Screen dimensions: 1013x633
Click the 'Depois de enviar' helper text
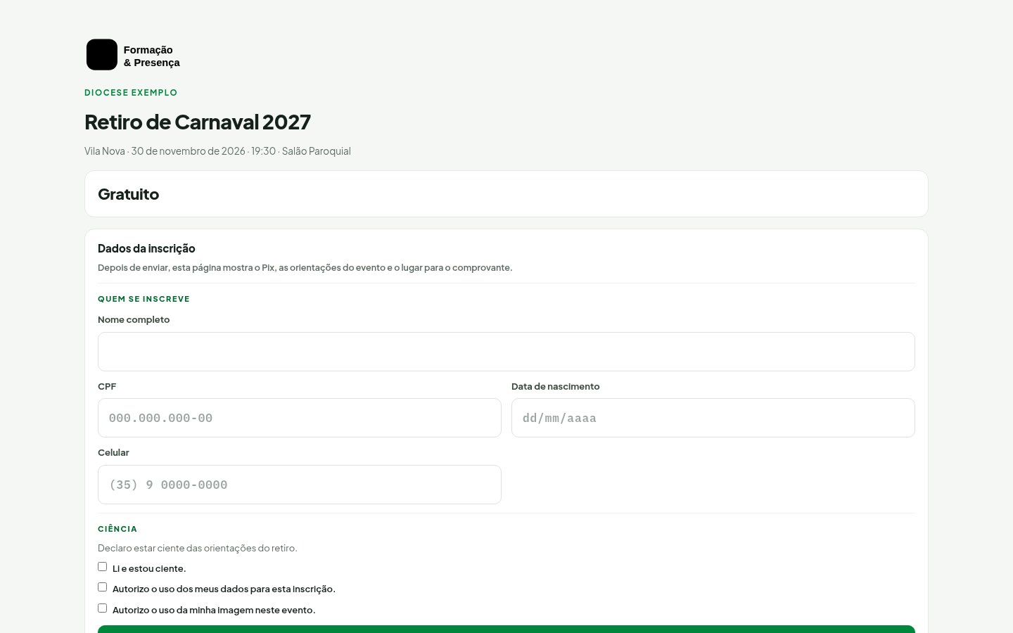[x=305, y=268]
